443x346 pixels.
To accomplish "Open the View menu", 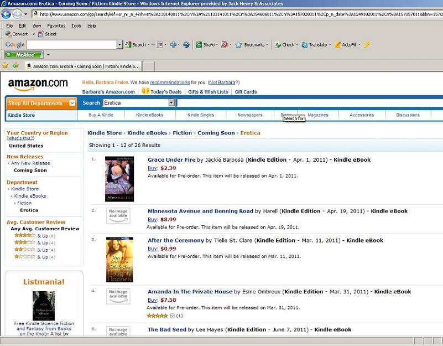I will point(37,26).
